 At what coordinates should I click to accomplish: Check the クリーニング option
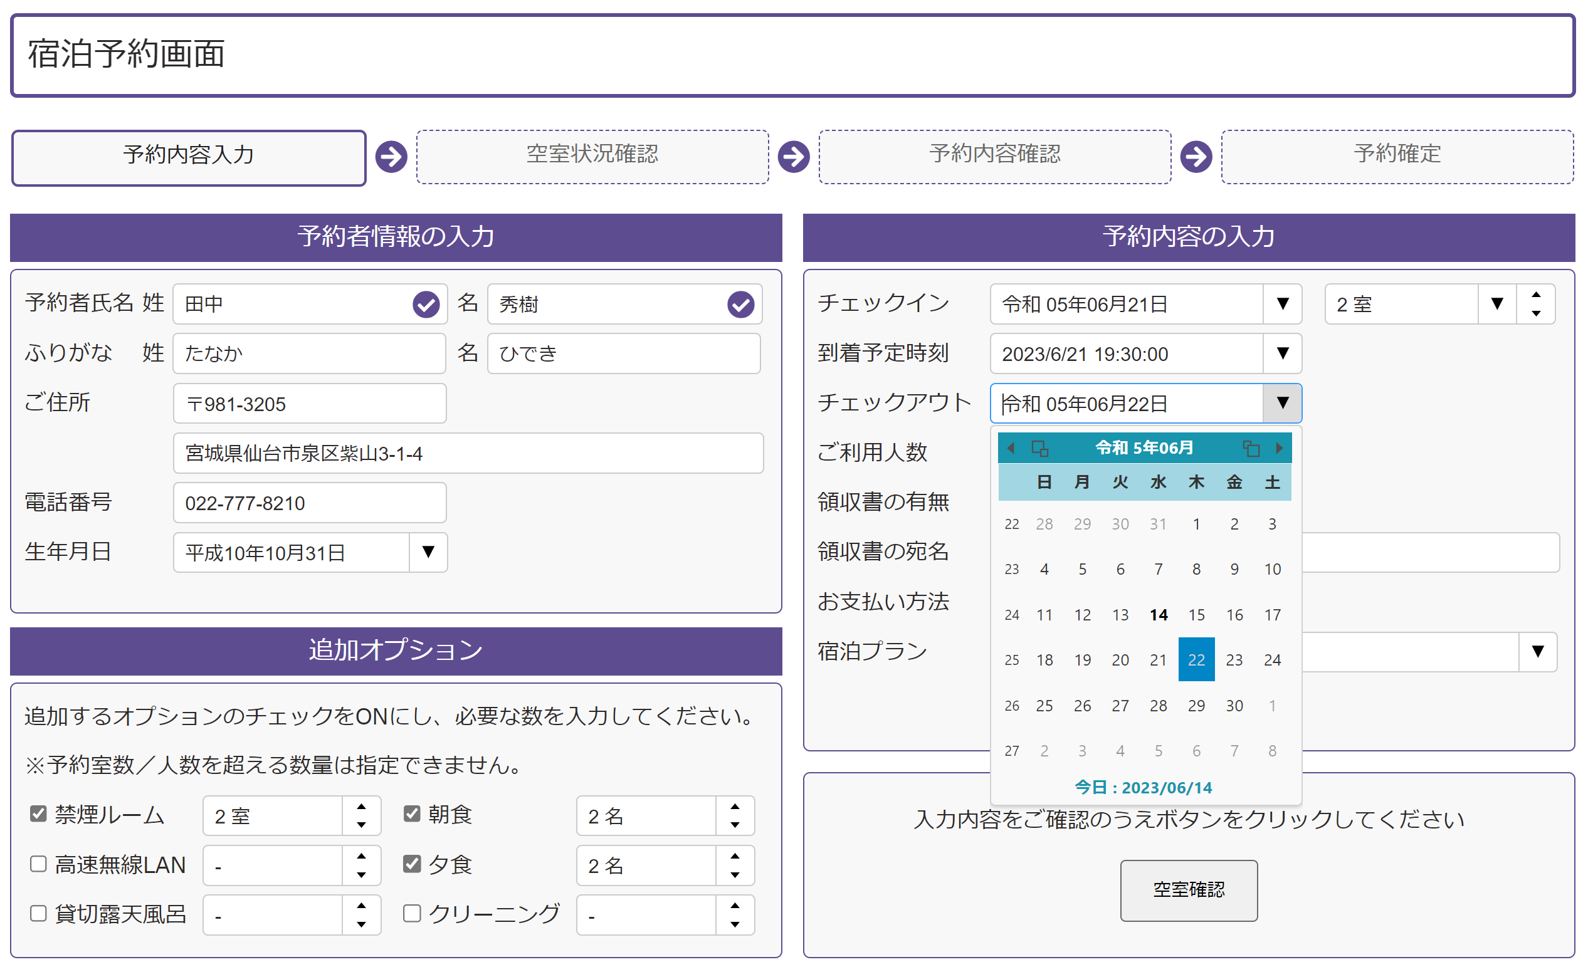click(x=412, y=913)
